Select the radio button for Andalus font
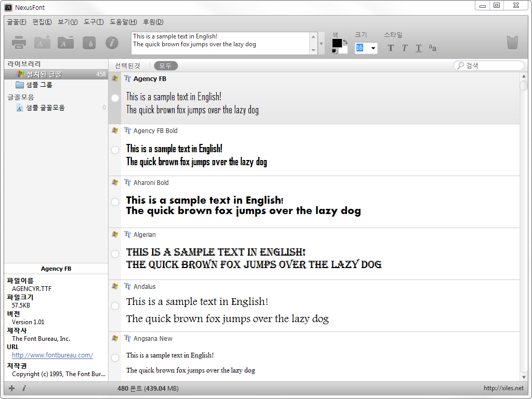 pos(115,306)
